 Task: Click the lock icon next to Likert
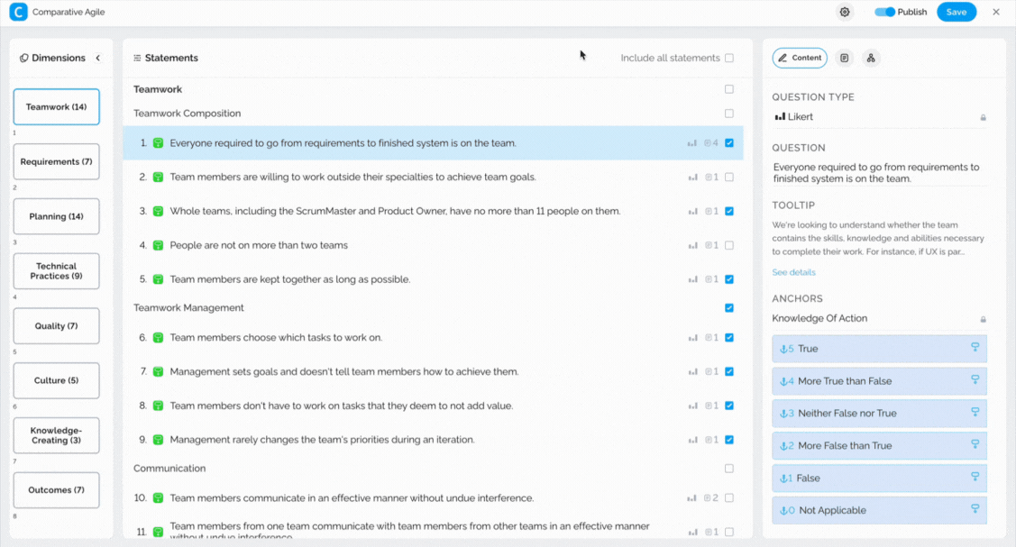click(x=983, y=117)
